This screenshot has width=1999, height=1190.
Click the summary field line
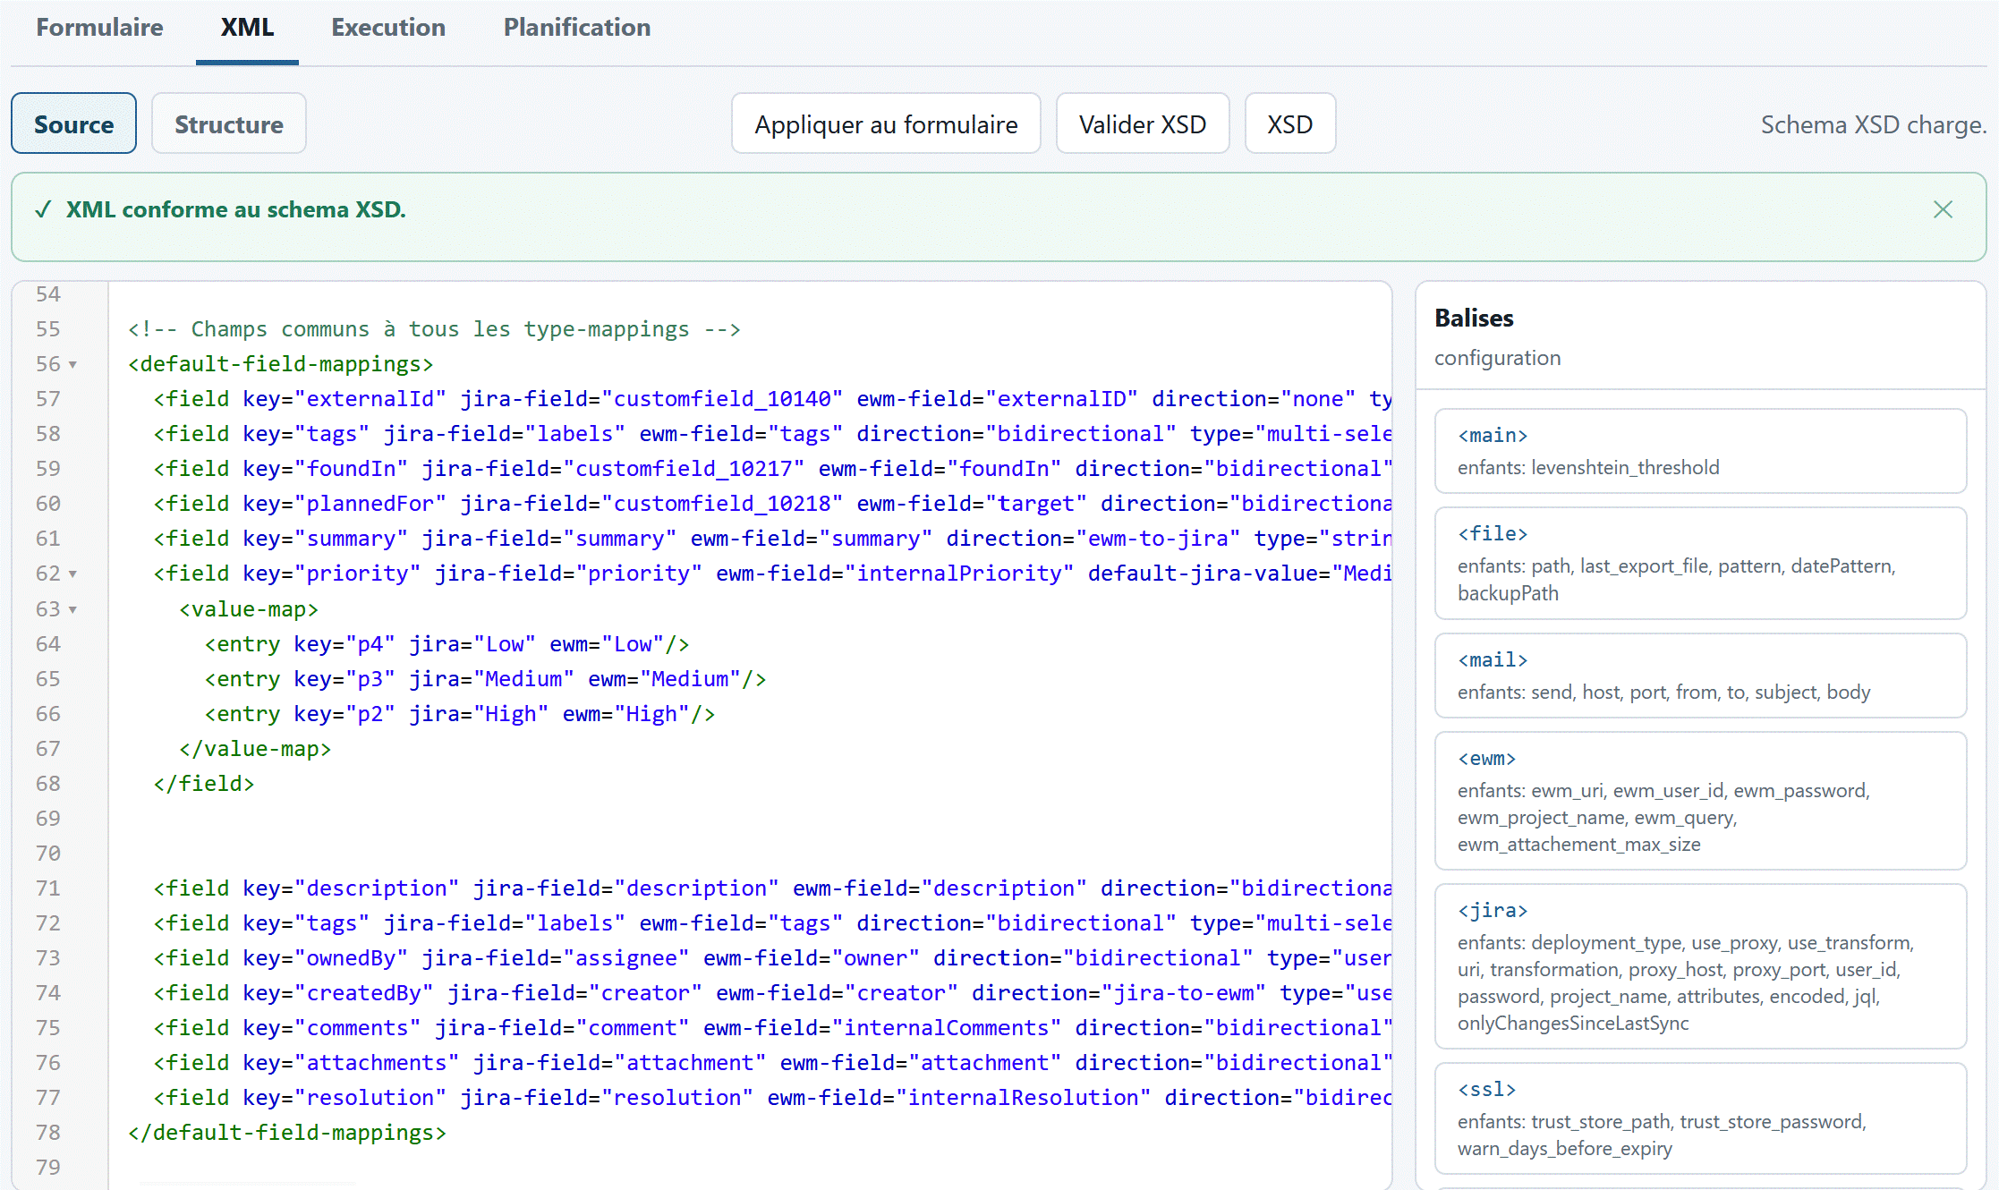pyautogui.click(x=772, y=539)
